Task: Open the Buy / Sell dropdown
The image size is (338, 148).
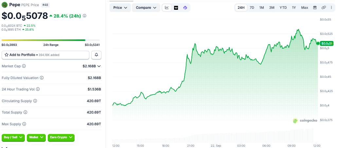Action: [13, 137]
